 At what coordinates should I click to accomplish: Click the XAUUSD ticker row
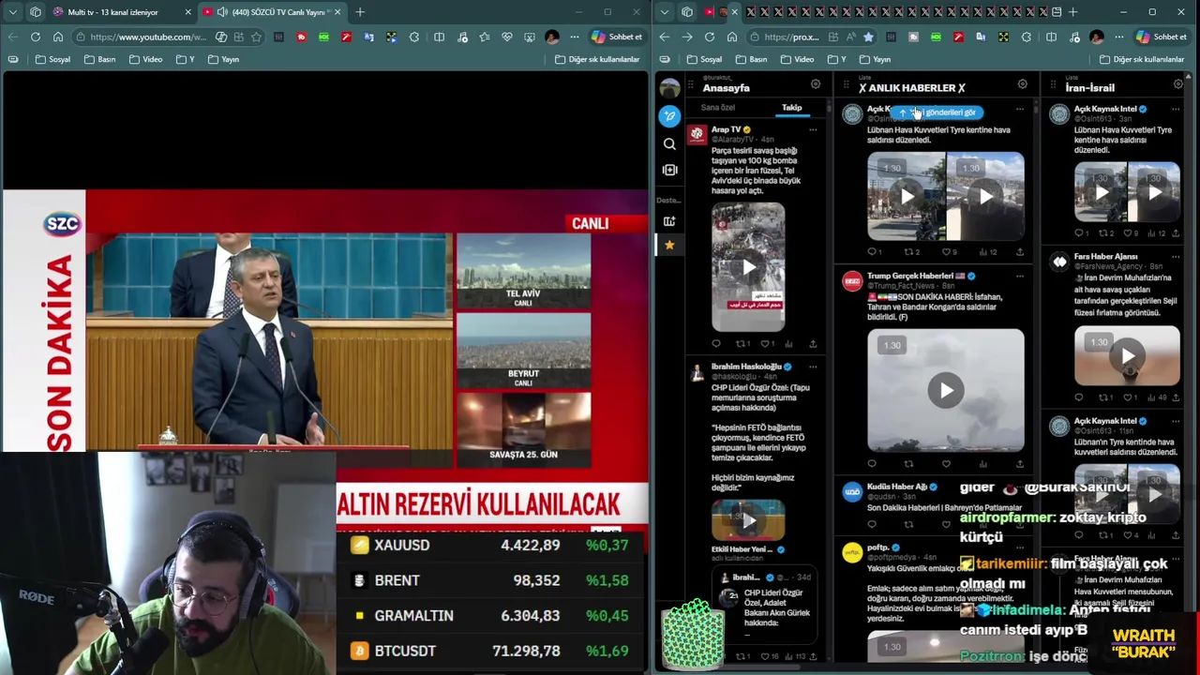491,545
